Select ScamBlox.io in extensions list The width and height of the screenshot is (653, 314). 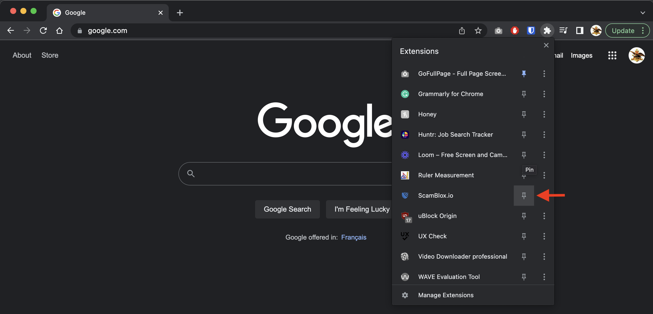point(453,196)
